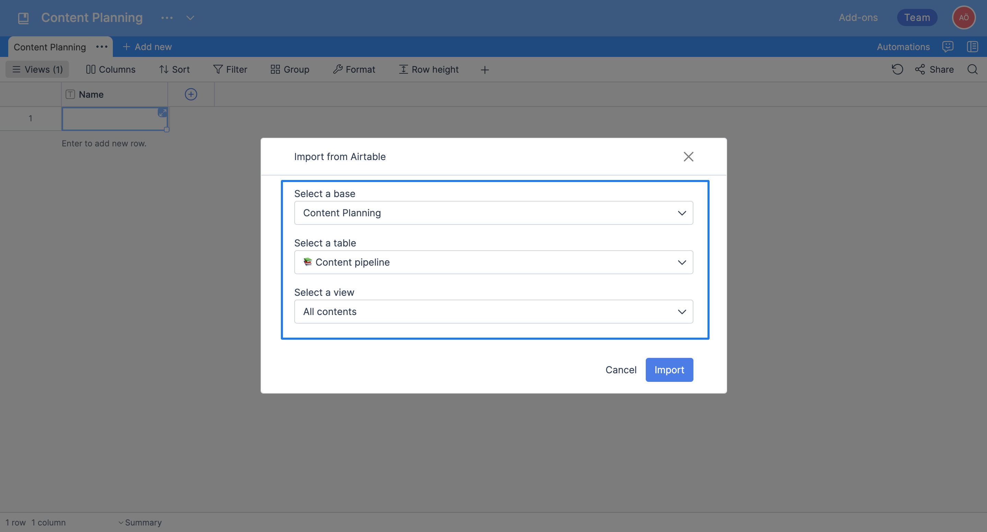Expand the Summary at the bottom

[x=140, y=522]
